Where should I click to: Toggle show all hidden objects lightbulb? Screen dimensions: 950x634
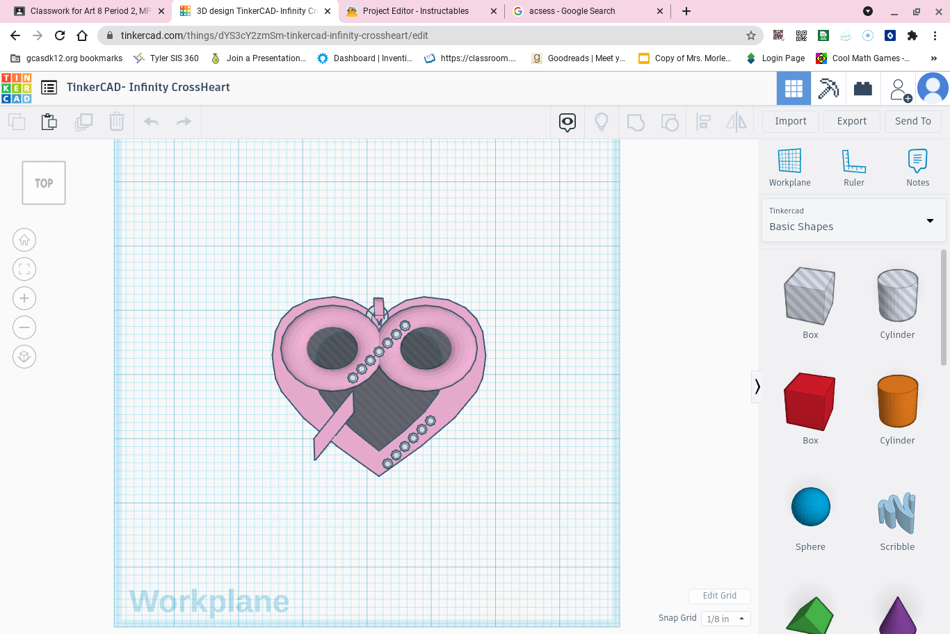coord(602,122)
